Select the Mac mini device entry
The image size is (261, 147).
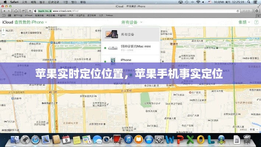pos(131,47)
